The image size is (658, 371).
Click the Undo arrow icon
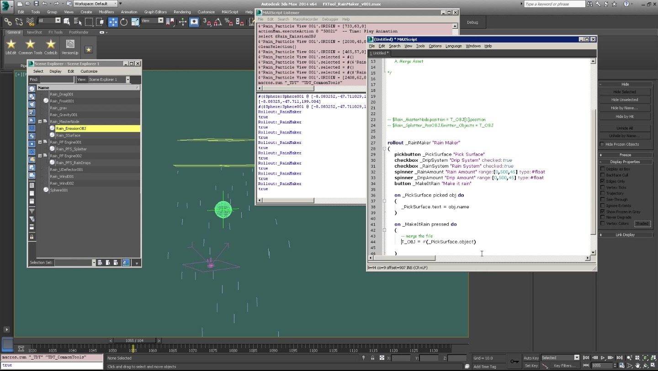tap(44, 4)
